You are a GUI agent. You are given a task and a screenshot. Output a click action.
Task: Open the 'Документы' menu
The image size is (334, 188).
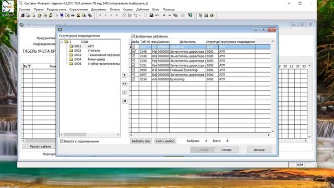coord(99,9)
